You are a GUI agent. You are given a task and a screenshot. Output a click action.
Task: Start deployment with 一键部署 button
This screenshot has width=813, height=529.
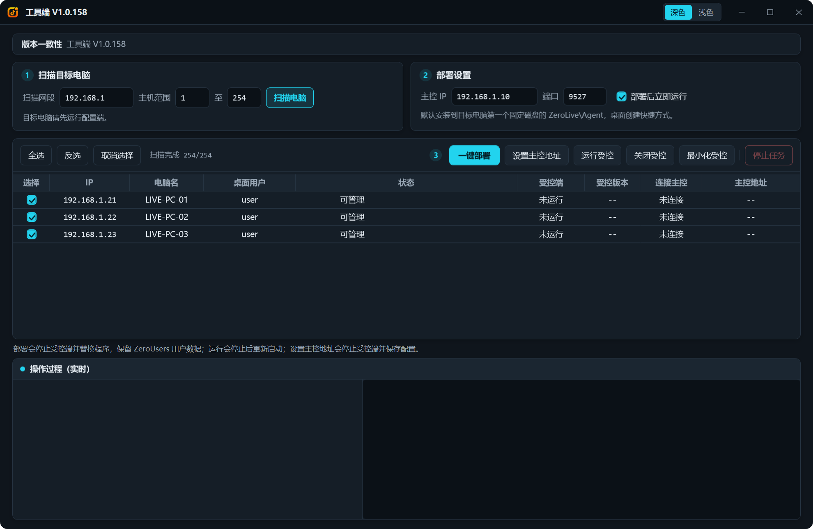point(474,155)
